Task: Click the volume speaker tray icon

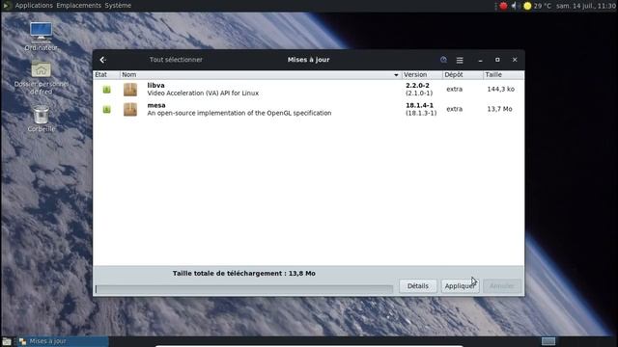Action: pyautogui.click(x=515, y=6)
